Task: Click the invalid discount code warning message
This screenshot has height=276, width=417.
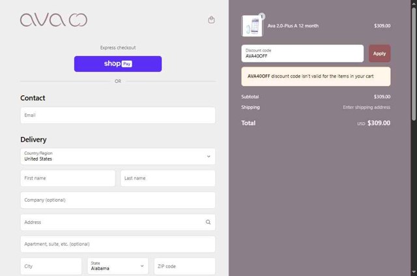Action: 316,76
